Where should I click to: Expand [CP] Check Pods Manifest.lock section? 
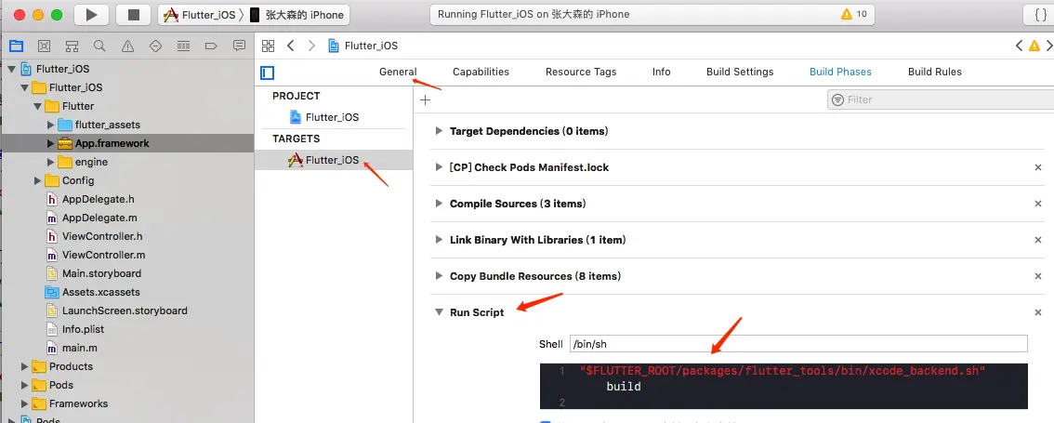(439, 167)
